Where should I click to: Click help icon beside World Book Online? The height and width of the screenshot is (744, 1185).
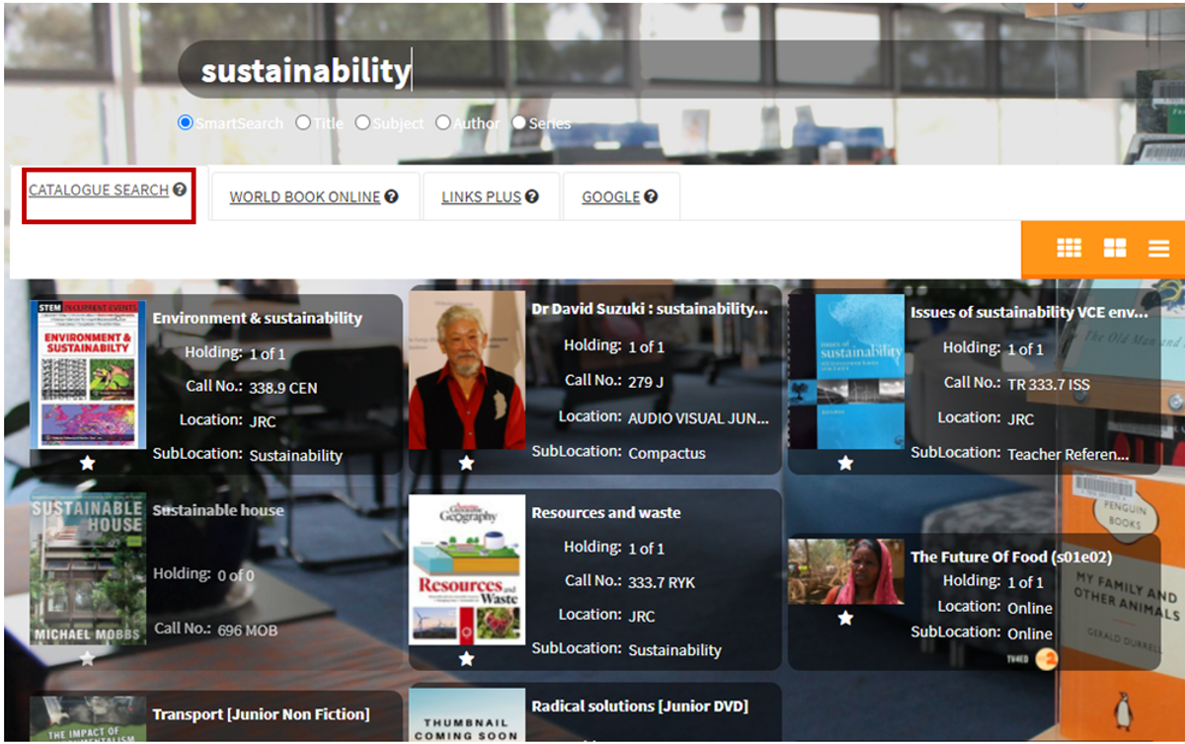391,196
